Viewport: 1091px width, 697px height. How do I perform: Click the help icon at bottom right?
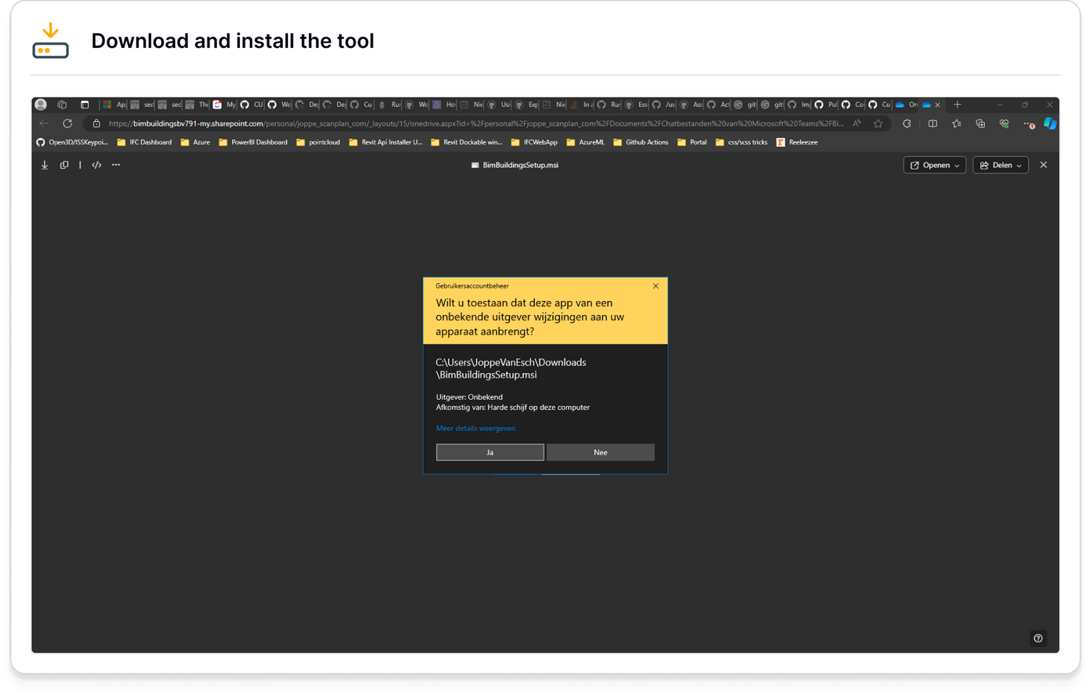(x=1038, y=638)
